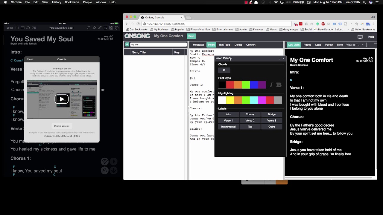Open Chrome's three-dot menu
The image size is (383, 215).
point(373,24)
